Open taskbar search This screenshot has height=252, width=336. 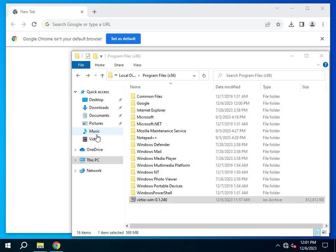[x=24, y=245]
